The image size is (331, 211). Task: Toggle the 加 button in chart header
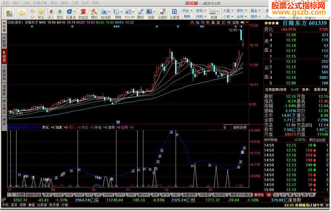pyautogui.click(x=197, y=22)
